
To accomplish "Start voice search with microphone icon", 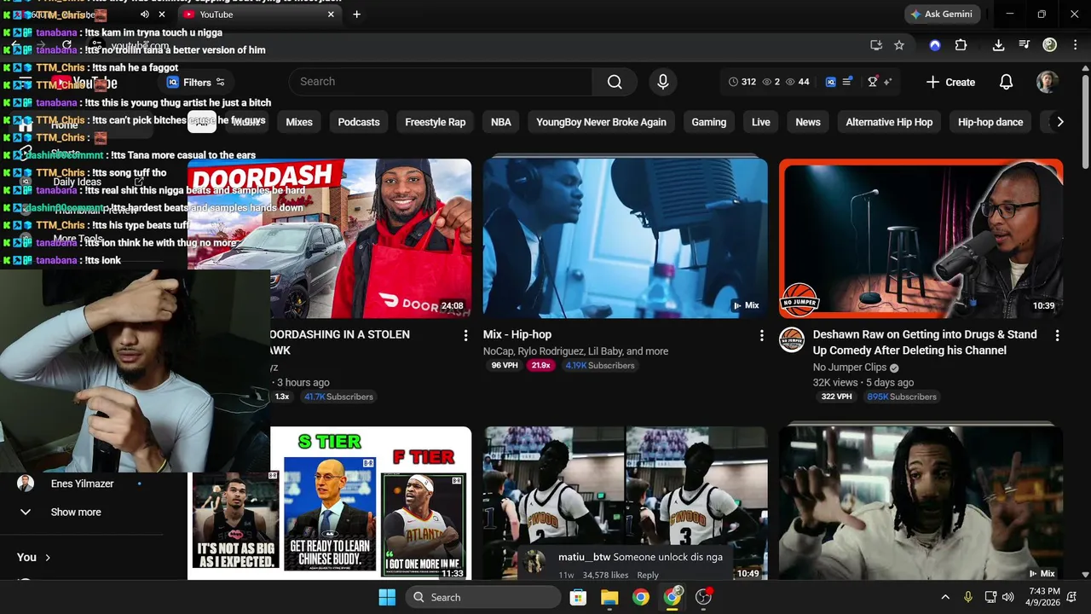I will (x=662, y=82).
